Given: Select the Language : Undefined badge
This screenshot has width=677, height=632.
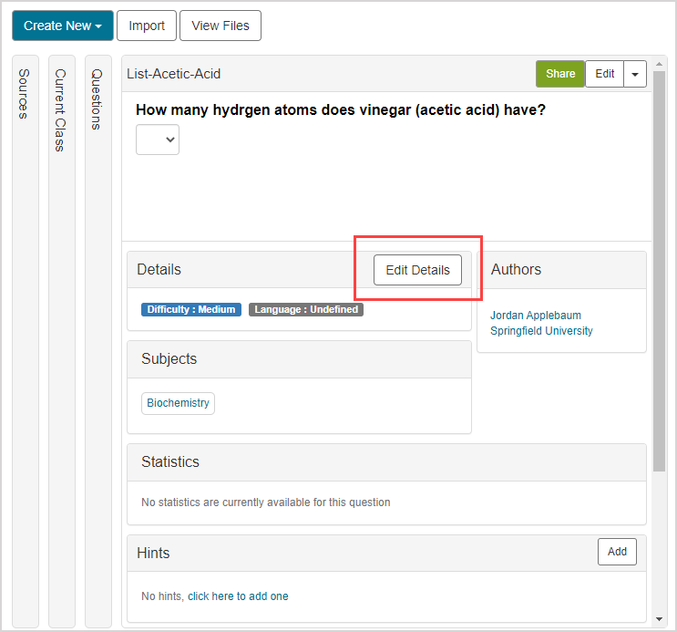Looking at the screenshot, I should coord(306,309).
